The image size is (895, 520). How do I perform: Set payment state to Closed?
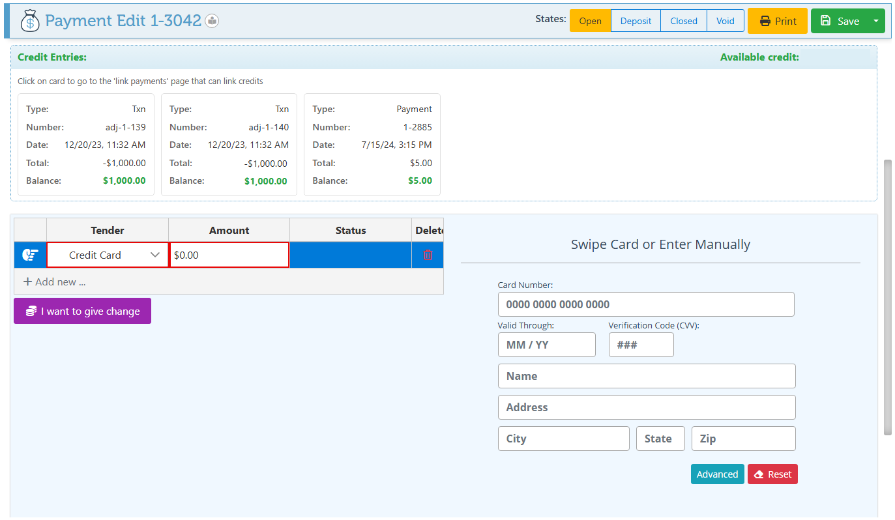pos(683,21)
